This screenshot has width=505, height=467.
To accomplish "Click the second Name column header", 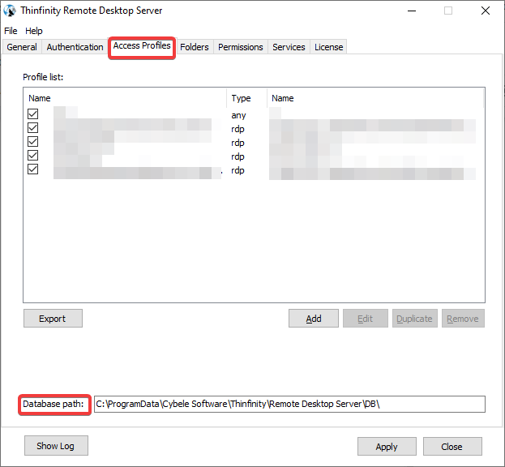I will click(375, 98).
